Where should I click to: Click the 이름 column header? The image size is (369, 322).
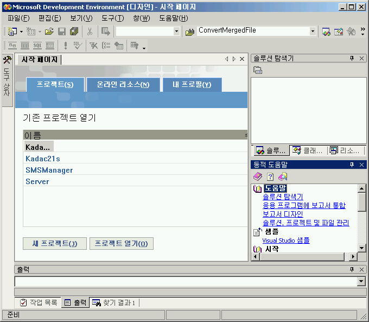tap(135, 135)
